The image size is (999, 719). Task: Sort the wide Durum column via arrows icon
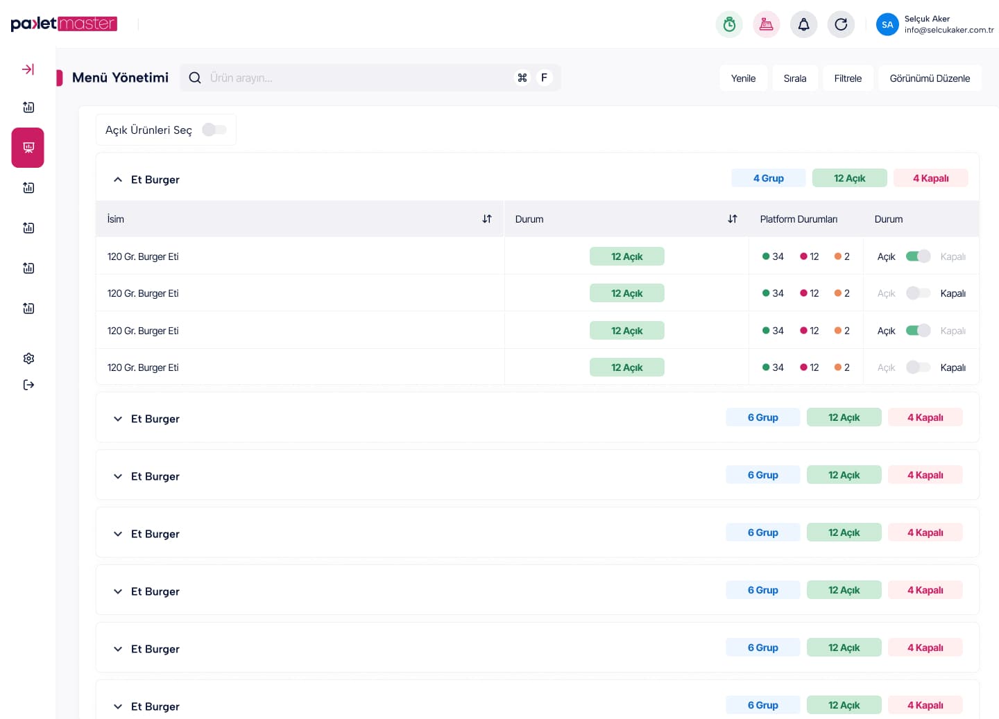pos(733,219)
